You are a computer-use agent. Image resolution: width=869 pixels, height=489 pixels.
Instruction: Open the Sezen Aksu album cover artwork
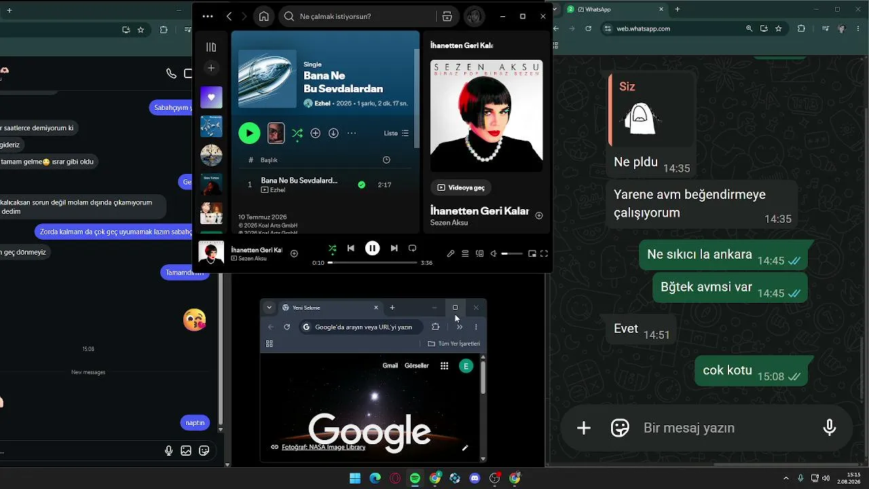point(486,116)
